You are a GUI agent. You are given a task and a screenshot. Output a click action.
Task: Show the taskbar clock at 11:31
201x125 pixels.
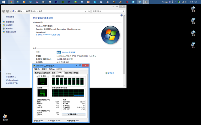193,2
